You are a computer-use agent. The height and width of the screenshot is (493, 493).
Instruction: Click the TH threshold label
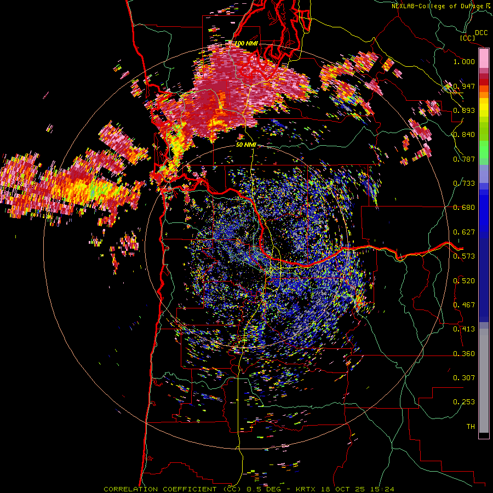coord(471,427)
